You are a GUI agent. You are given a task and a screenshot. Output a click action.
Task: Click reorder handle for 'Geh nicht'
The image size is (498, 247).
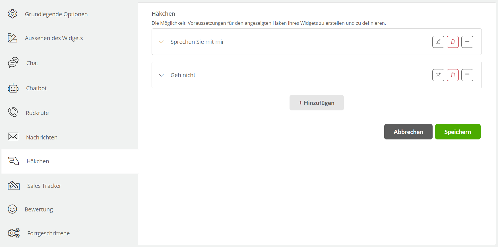[x=467, y=75]
